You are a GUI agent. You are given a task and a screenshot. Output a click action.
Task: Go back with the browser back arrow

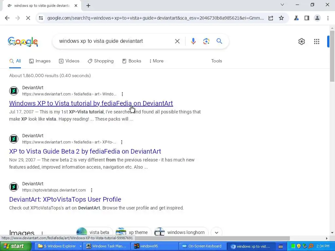click(x=7, y=18)
